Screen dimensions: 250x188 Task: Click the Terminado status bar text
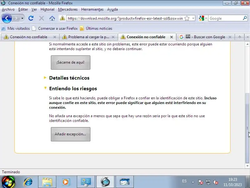pos(11,172)
